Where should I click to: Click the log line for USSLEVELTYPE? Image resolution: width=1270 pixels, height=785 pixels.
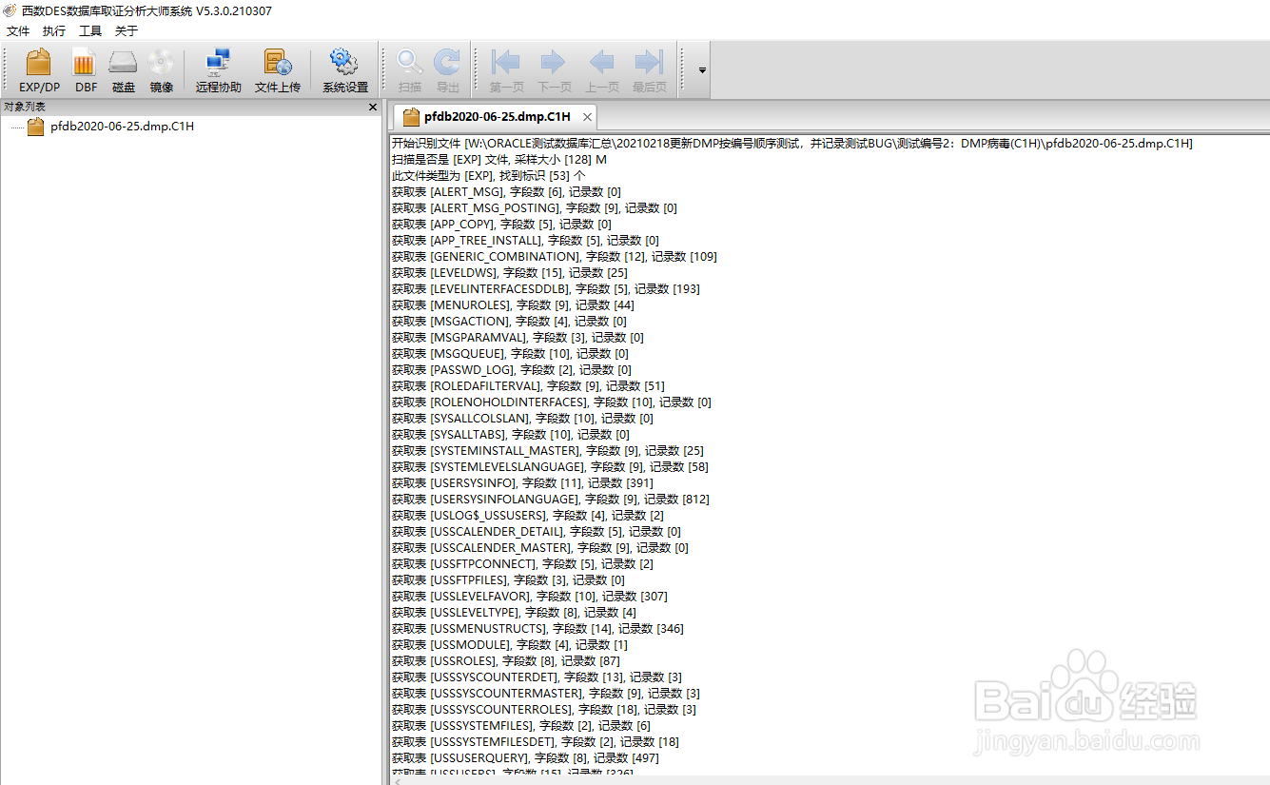(x=515, y=613)
